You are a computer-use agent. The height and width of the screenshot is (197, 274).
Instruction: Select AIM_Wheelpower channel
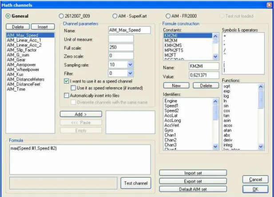click(30, 70)
